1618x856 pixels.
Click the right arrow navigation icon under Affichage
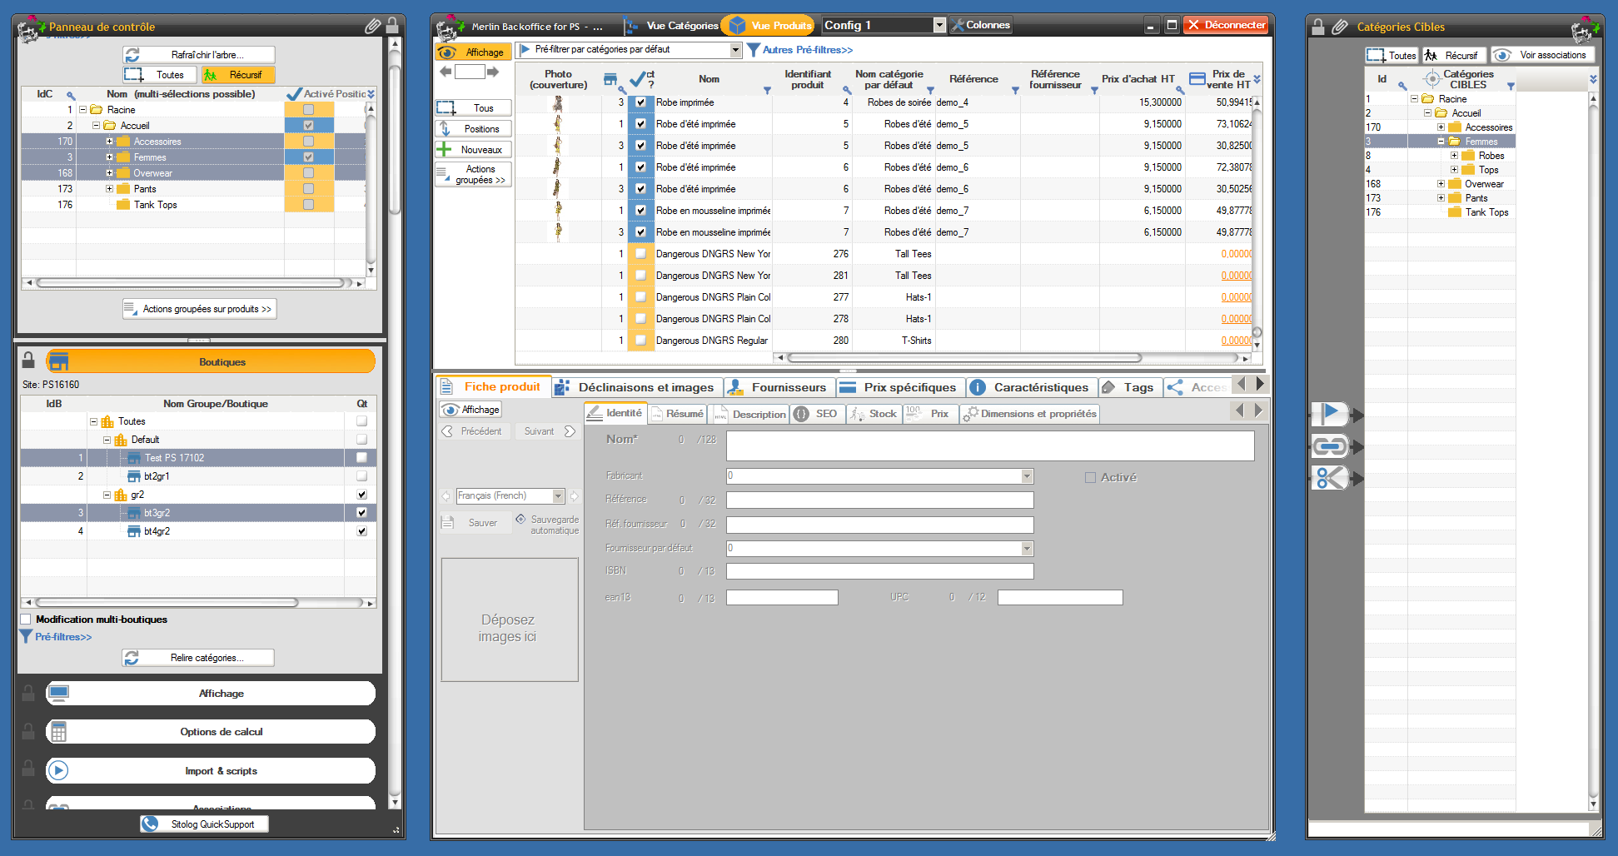coord(493,72)
